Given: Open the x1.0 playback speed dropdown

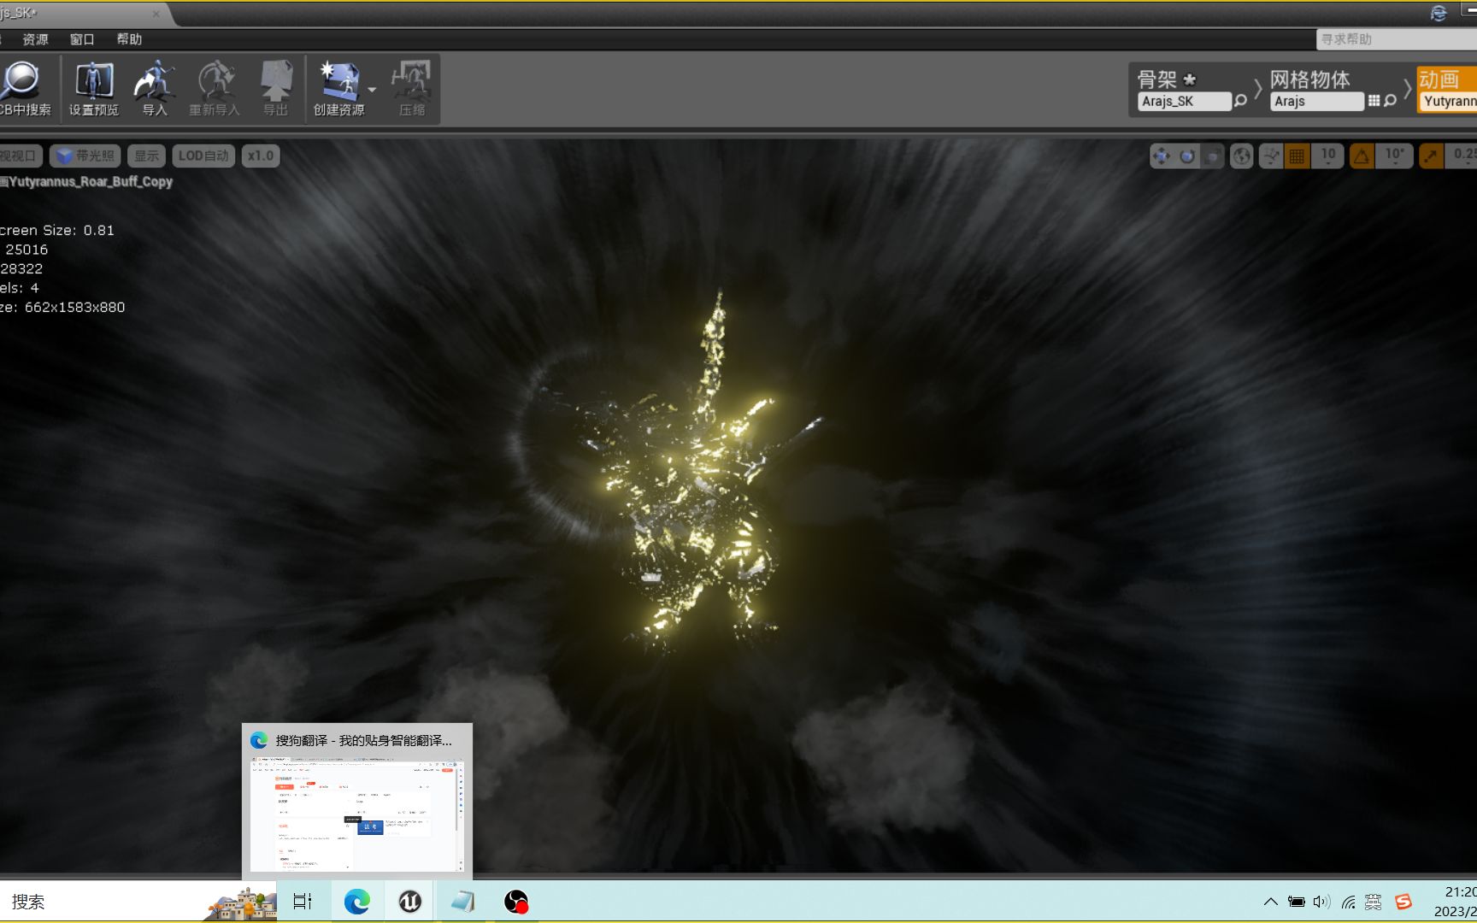Looking at the screenshot, I should (261, 156).
